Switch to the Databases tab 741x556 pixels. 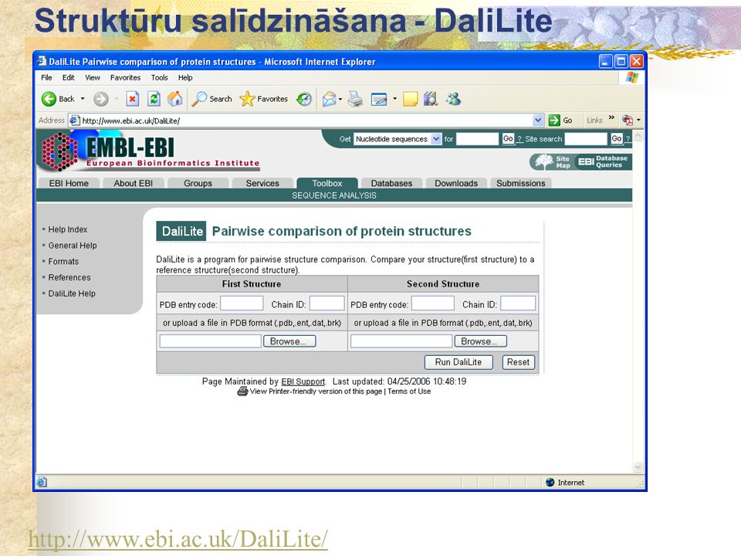coord(391,183)
